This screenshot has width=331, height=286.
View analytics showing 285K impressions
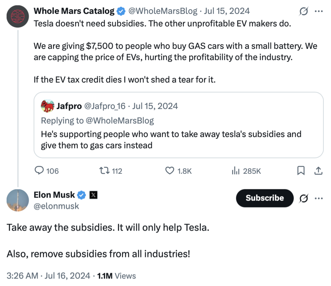point(236,171)
